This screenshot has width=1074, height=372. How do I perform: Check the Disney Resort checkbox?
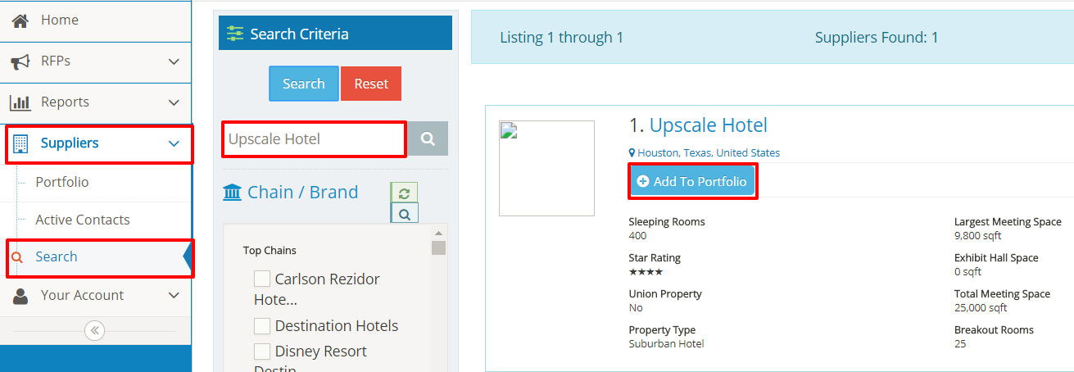click(x=262, y=352)
